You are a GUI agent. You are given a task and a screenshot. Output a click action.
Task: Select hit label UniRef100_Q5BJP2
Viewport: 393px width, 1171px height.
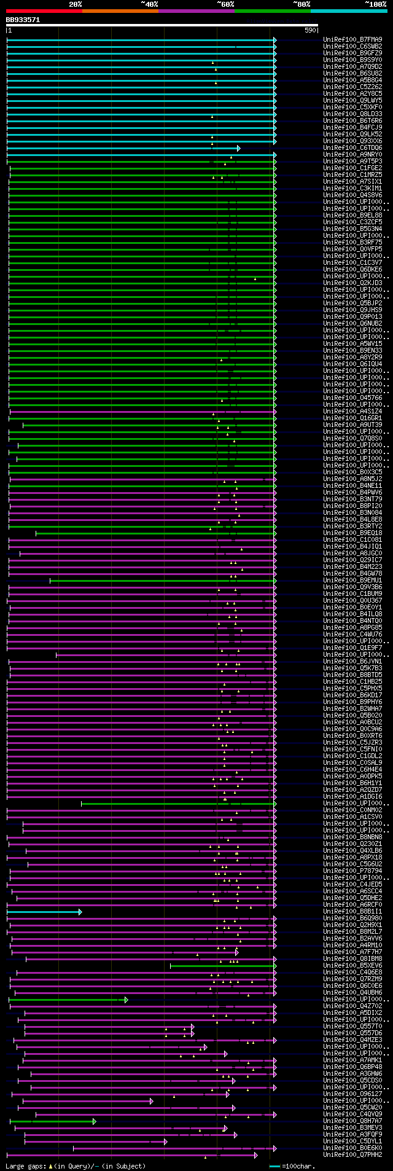tap(352, 304)
